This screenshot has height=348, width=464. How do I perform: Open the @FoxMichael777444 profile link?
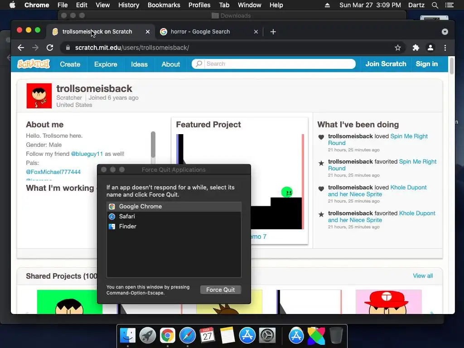coord(53,172)
